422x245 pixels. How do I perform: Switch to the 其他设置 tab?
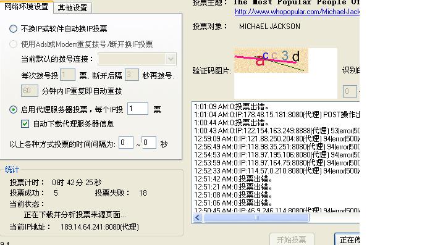[x=73, y=7]
